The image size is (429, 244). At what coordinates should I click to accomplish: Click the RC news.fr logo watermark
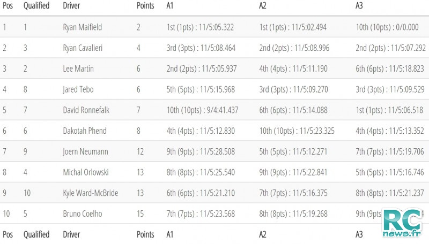click(402, 223)
